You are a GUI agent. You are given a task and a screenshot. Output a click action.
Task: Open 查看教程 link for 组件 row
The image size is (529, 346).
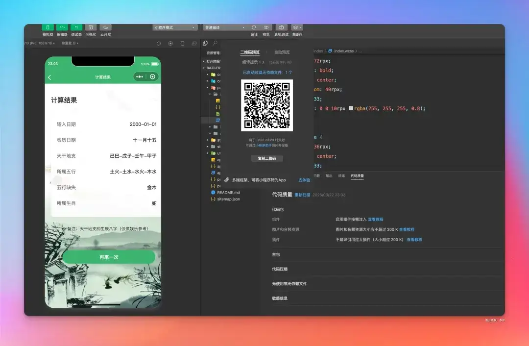click(376, 220)
